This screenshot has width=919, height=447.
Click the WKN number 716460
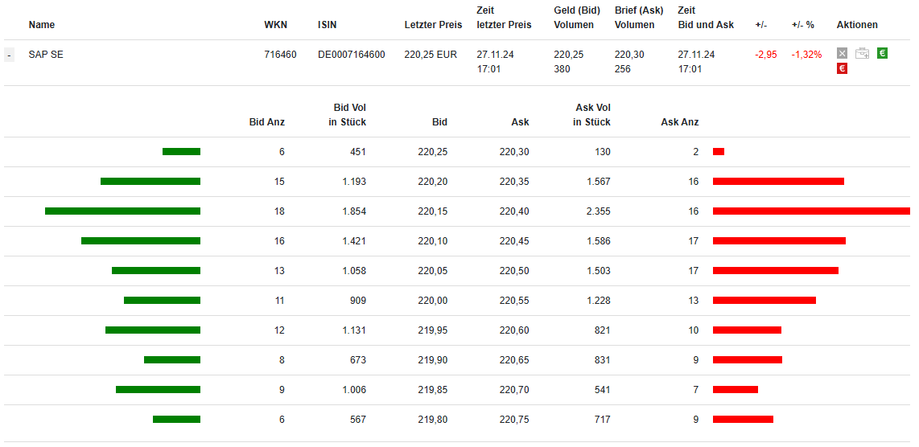[x=280, y=55]
